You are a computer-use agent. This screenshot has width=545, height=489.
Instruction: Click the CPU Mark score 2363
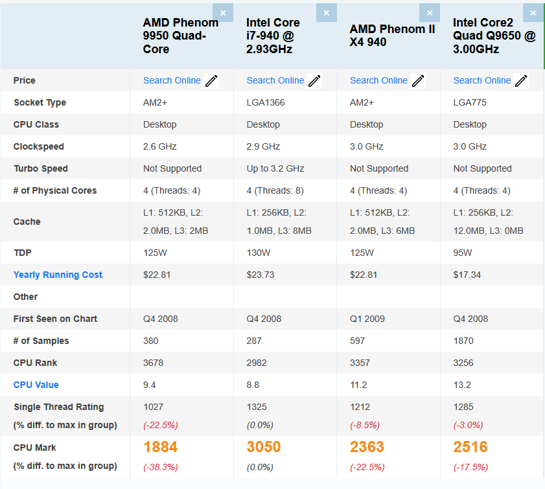[x=367, y=447]
